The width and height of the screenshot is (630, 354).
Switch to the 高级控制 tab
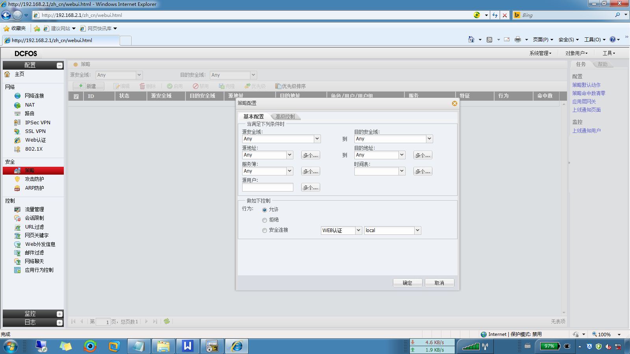point(285,116)
